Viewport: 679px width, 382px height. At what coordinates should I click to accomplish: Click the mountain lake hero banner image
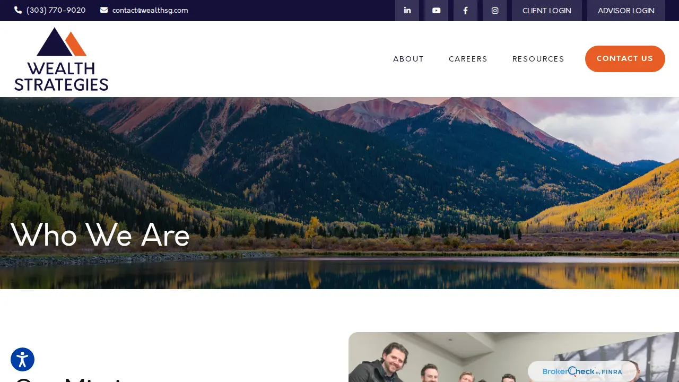(x=339, y=193)
